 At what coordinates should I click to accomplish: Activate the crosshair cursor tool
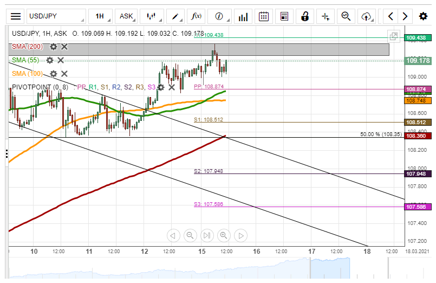pos(326,16)
